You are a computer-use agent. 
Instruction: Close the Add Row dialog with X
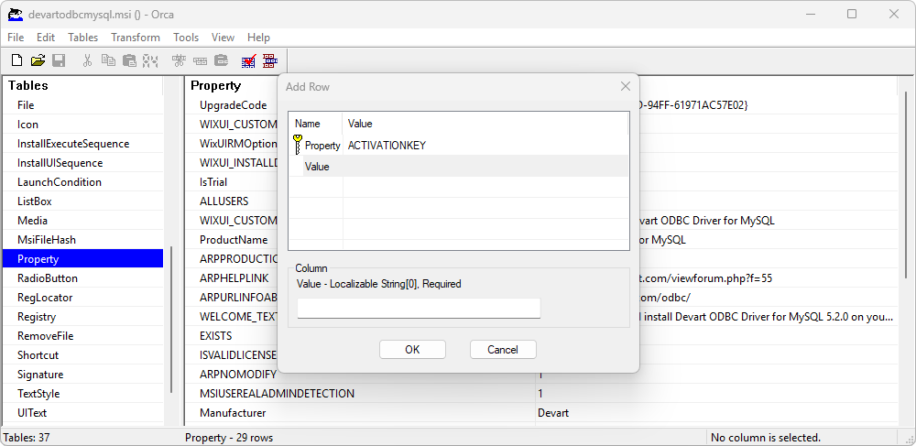click(625, 86)
